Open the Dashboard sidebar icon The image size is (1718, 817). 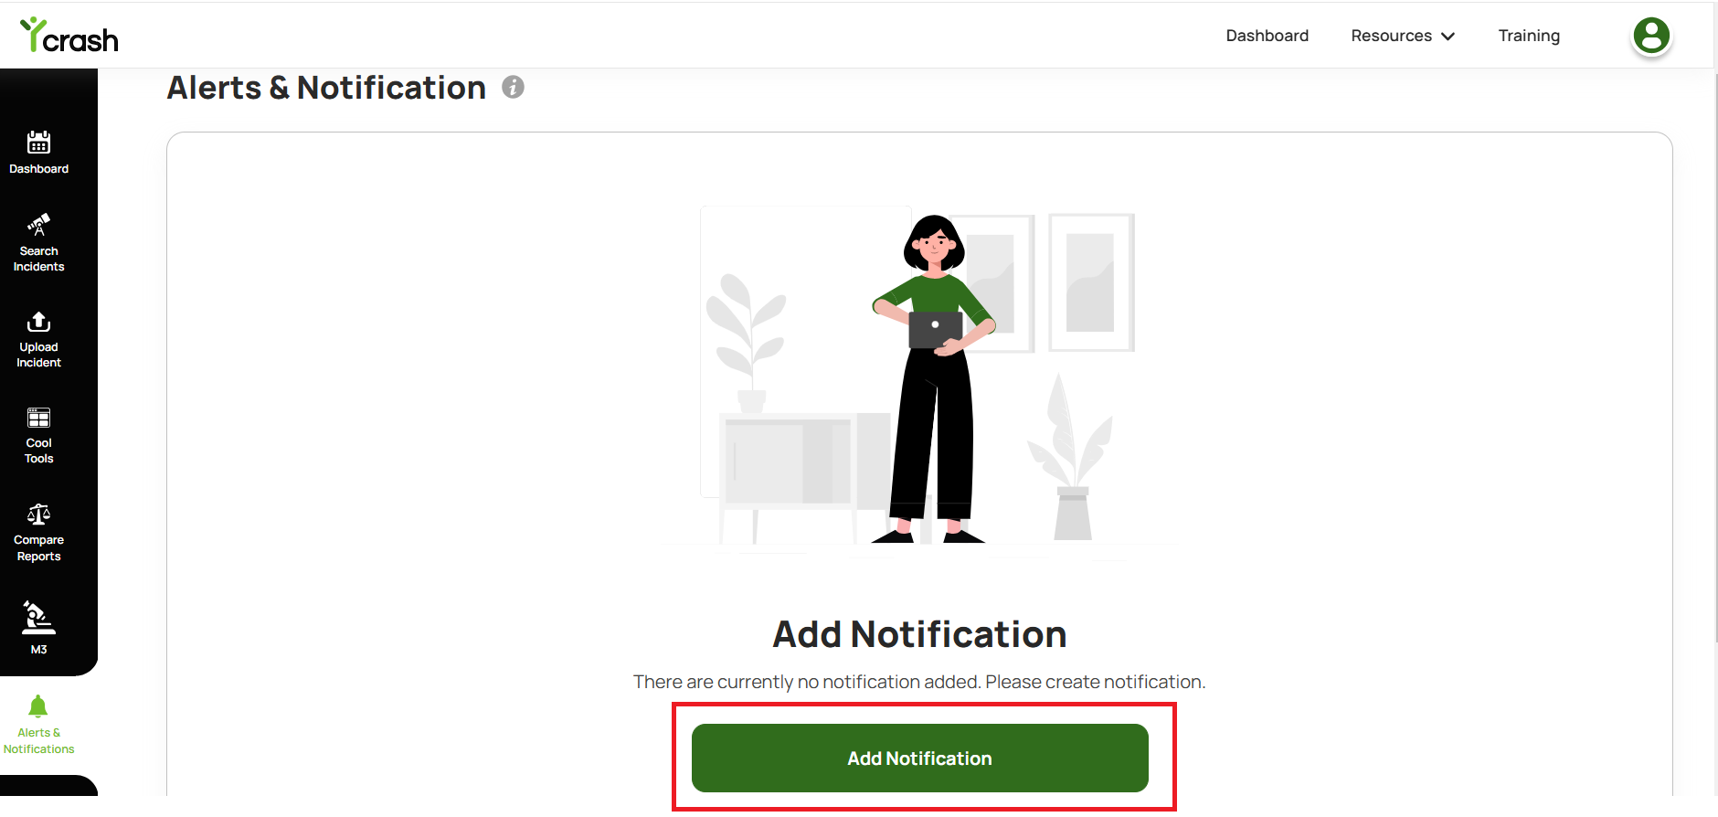click(38, 143)
